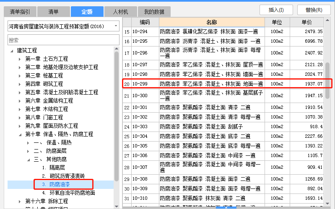Image resolution: width=335 pixels, height=209 pixels.
Task: Select row 10-299 苯乙烯漆 地面一遍
Action: tap(223, 84)
